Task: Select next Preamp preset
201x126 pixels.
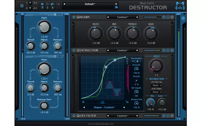Action: [x=137, y=17]
